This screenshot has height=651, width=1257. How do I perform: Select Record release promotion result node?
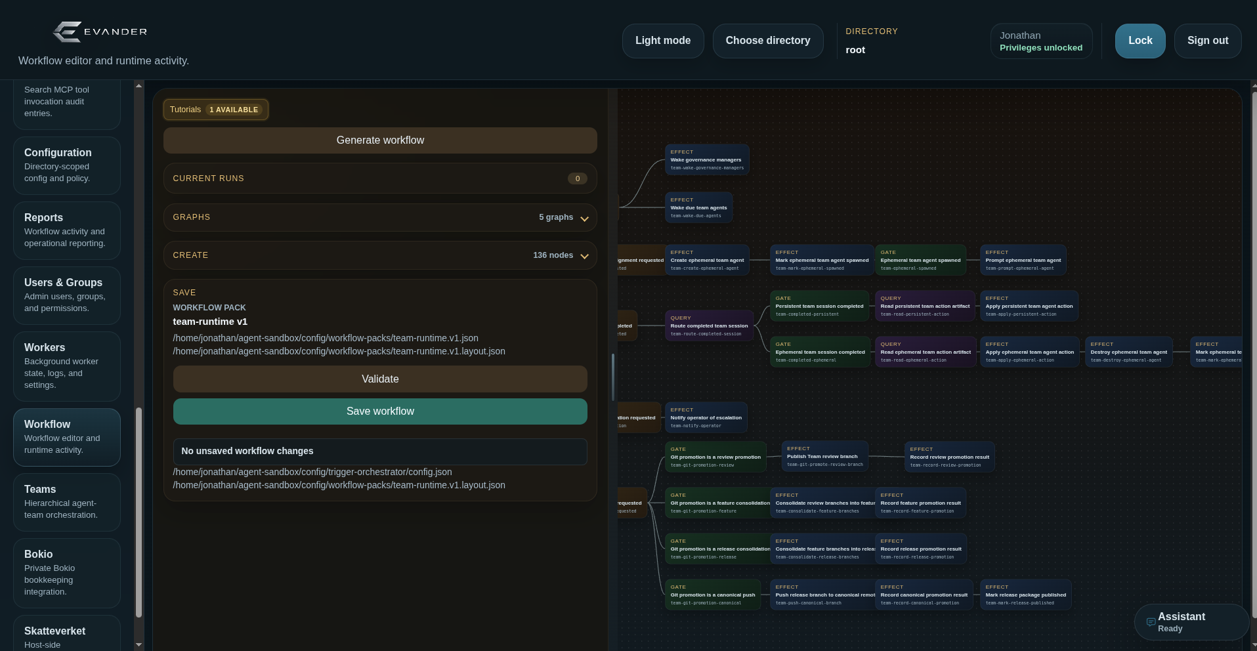921,549
